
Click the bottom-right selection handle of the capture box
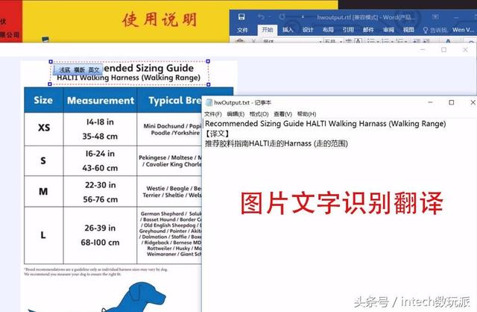tap(209, 84)
